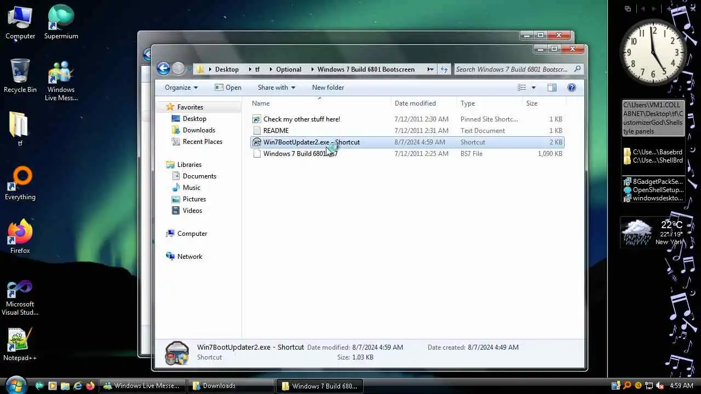
Task: Open Recent Places under Favorites
Action: [202, 142]
